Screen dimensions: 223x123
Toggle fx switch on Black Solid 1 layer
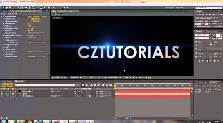(82, 91)
